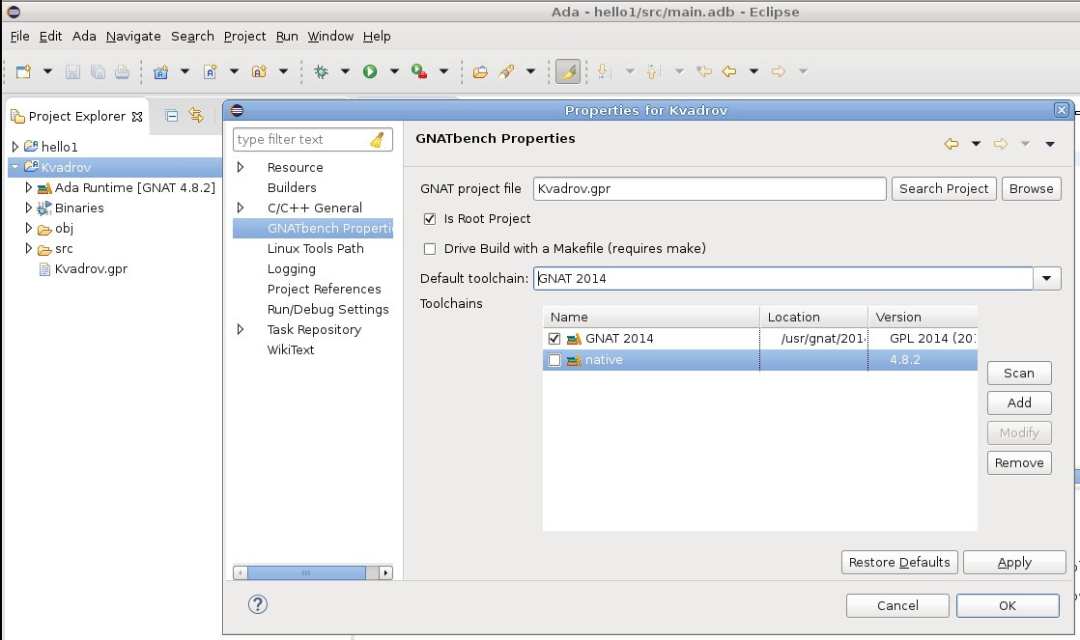The height and width of the screenshot is (640, 1080).
Task: Click the Apply button
Action: [1014, 562]
